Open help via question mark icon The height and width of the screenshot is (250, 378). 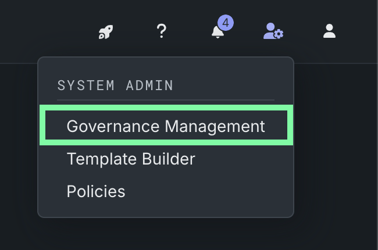pos(162,31)
